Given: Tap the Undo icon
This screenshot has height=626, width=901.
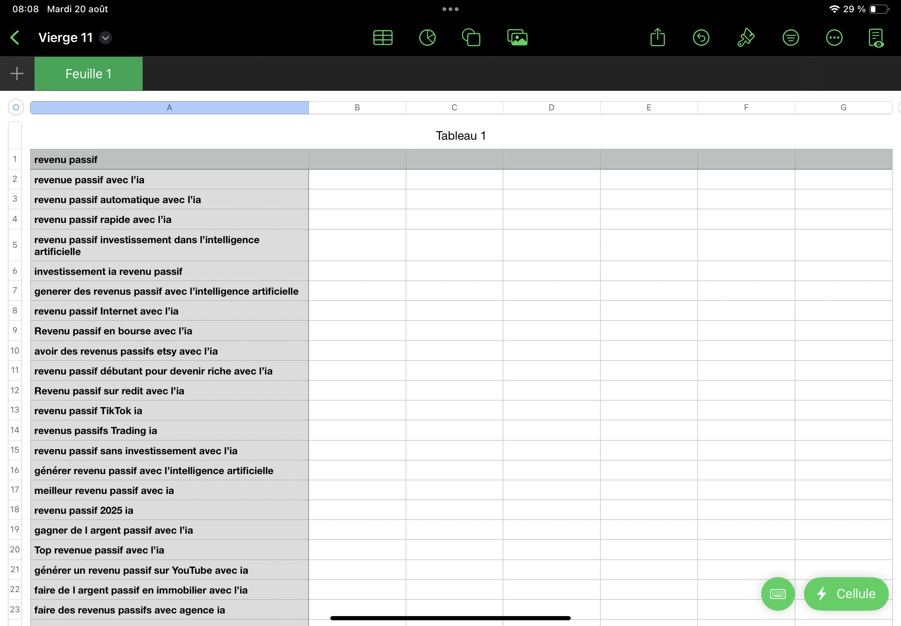Looking at the screenshot, I should tap(701, 38).
